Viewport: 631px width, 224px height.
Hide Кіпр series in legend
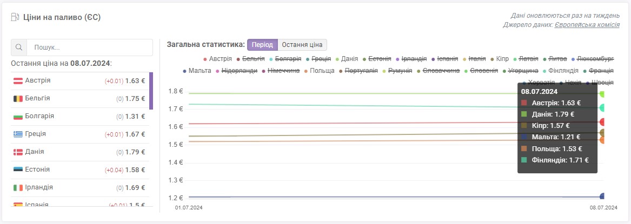[x=500, y=59]
